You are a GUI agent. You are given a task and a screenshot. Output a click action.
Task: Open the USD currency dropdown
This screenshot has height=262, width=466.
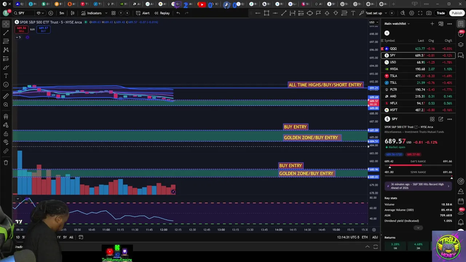(373, 22)
